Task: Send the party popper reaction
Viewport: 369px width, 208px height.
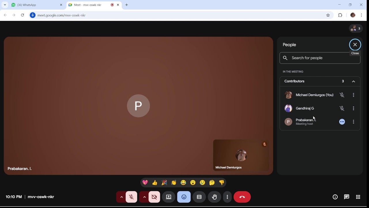Action: tap(164, 183)
